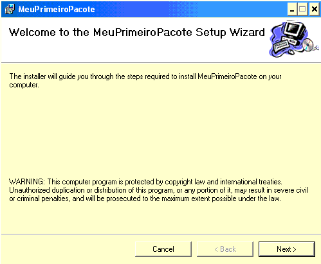The height and width of the screenshot is (264, 321).
Task: Click the 'criminal penalties' line of warning text
Action: (x=145, y=198)
